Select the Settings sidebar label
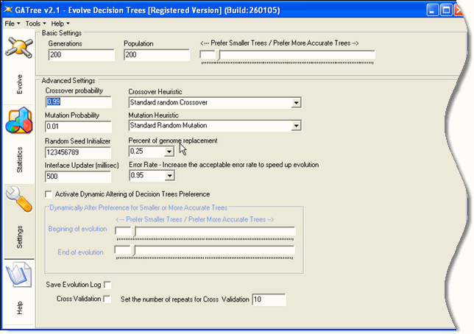The width and height of the screenshot is (474, 334). pyautogui.click(x=19, y=237)
